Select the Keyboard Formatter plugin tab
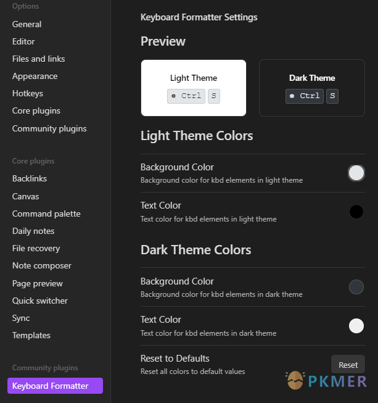The height and width of the screenshot is (403, 378). [55, 386]
